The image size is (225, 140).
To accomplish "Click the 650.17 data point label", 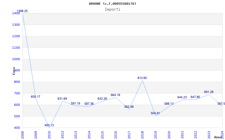I will [x=36, y=97].
